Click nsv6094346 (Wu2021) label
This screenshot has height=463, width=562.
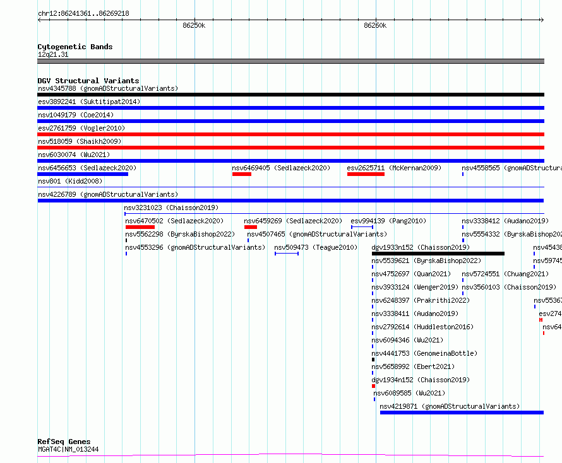407,340
